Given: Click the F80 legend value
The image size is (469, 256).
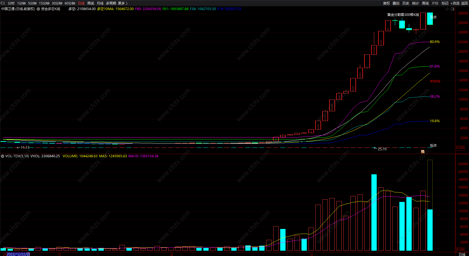Looking at the screenshot, I should tap(148, 9).
